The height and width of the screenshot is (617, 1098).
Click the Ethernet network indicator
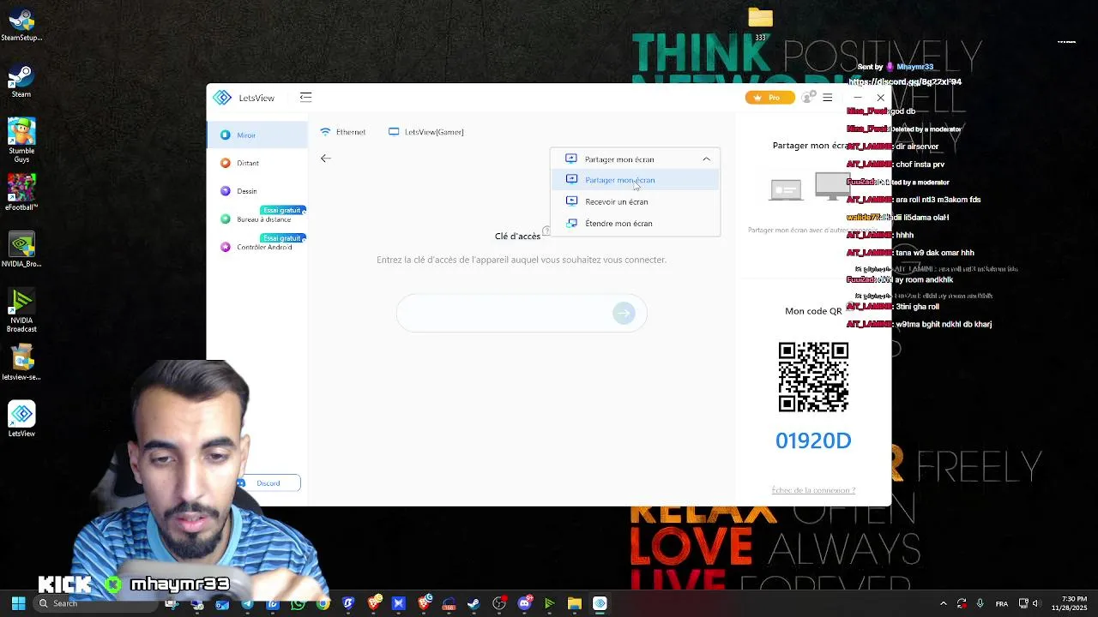coord(343,132)
